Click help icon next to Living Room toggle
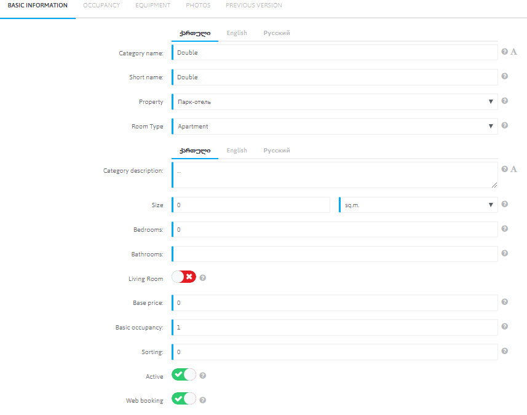This screenshot has width=527, height=415. tap(203, 278)
